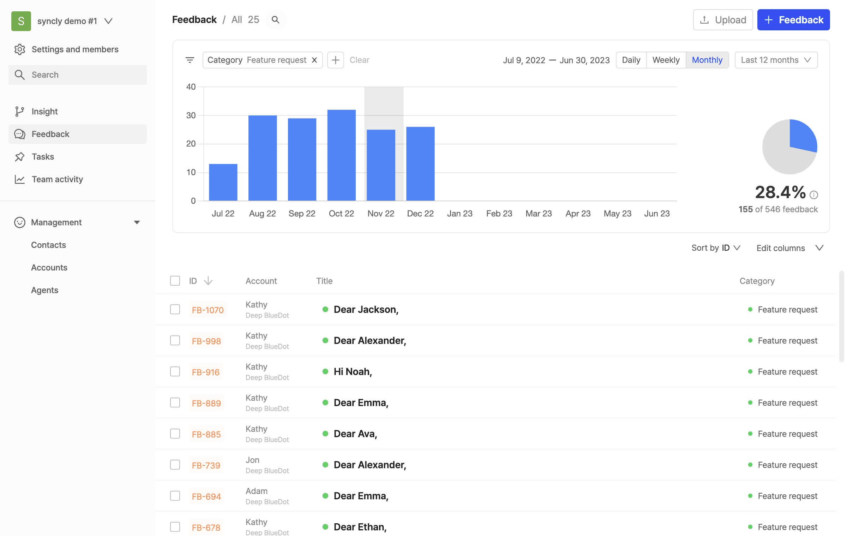
Task: Expand the Management section dropdown
Action: (x=136, y=222)
